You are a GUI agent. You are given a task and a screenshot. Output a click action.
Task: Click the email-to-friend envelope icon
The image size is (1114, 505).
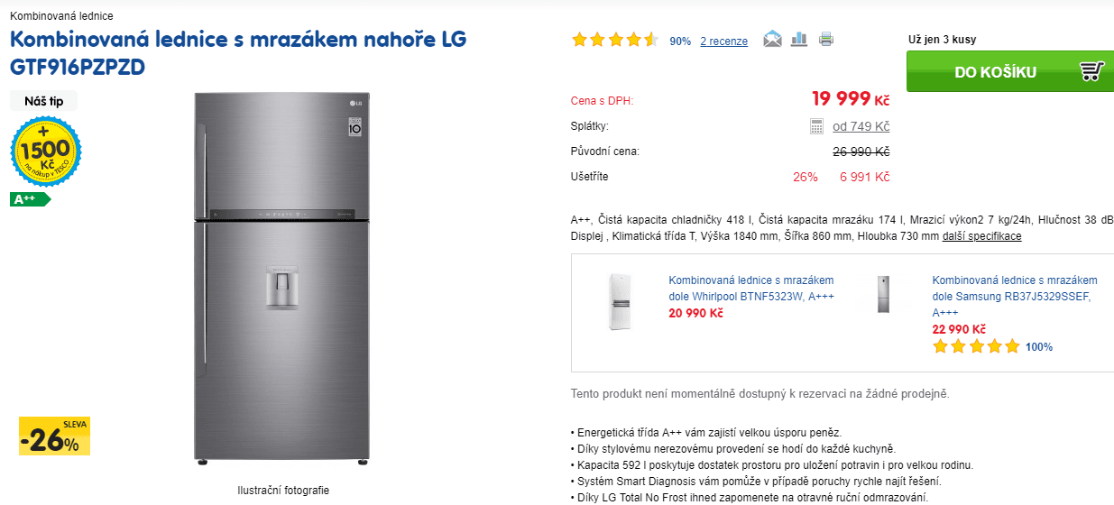click(x=772, y=39)
